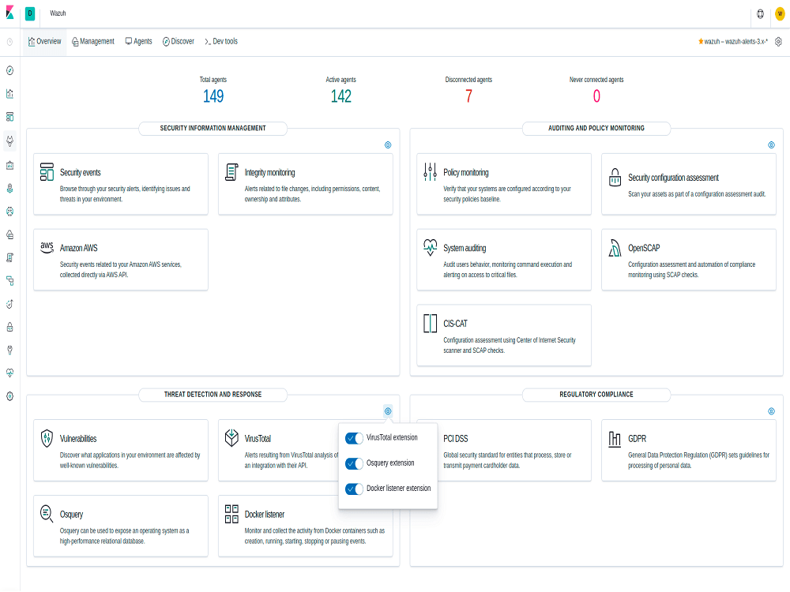Switch to the Dev tools tab

(221, 42)
